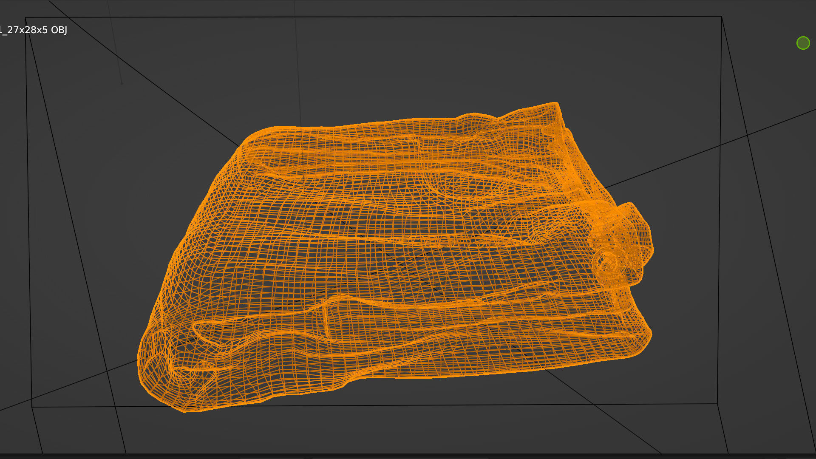816x459 pixels.
Task: Click the bottom-left corner of the black bounding box
Action: (x=32, y=407)
